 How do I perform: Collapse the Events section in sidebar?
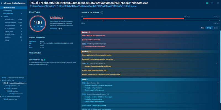coord(2,16)
